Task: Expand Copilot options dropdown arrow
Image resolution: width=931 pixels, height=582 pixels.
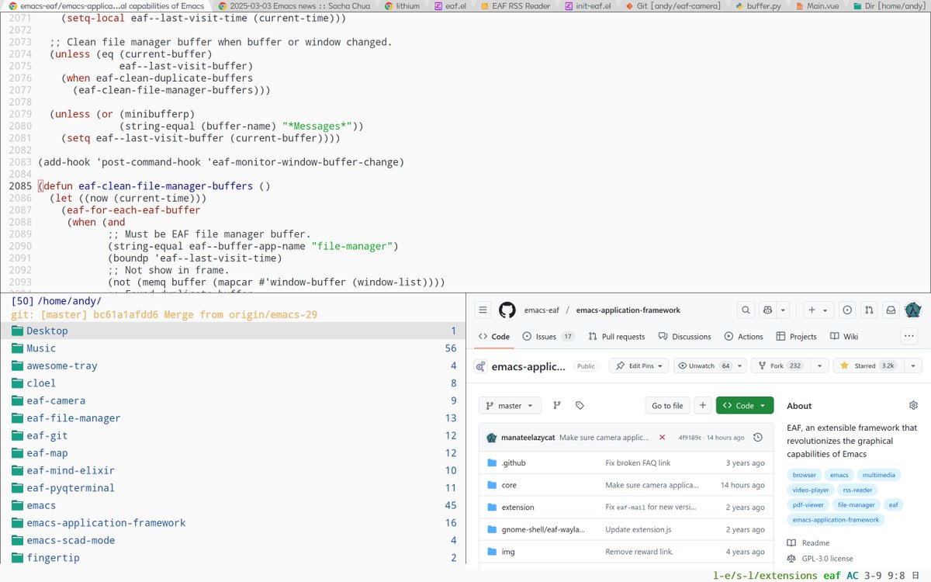Action: pyautogui.click(x=784, y=310)
